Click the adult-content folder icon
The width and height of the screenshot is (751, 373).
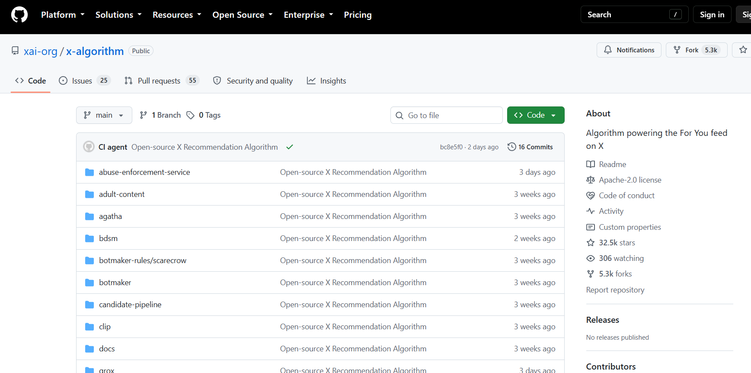point(89,194)
